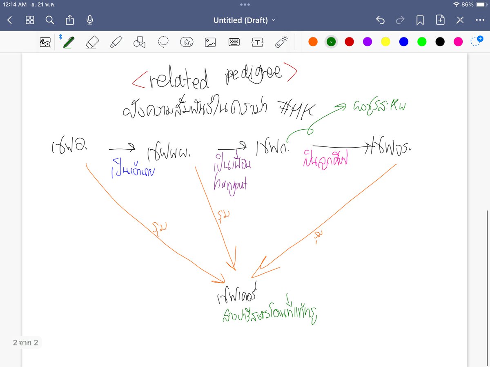The image size is (490, 367).
Task: Pick the pink pen color
Action: pos(458,42)
